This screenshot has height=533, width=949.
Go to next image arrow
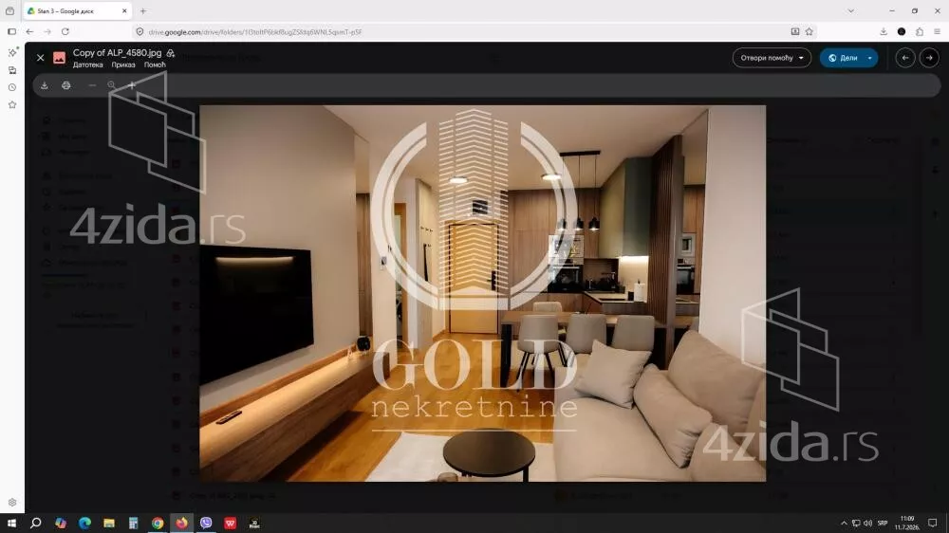coord(929,58)
